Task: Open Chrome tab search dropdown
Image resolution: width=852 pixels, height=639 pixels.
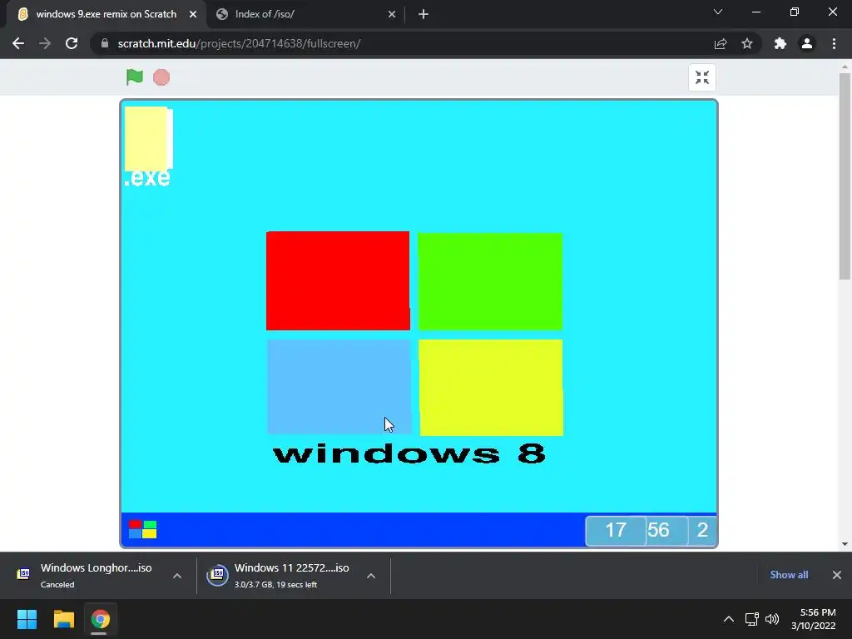Action: click(x=718, y=12)
